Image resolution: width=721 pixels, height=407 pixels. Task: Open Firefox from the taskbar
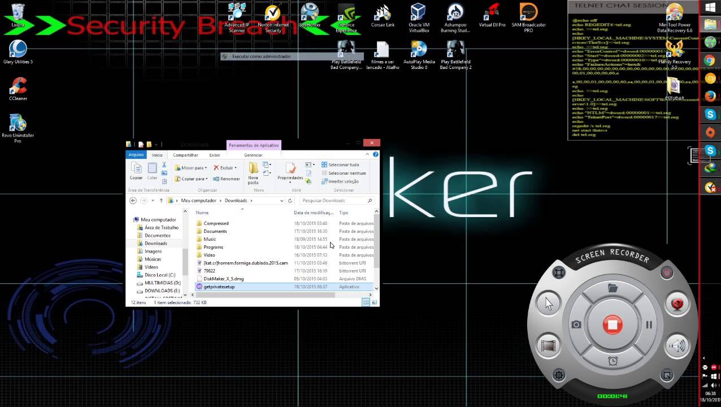click(710, 97)
